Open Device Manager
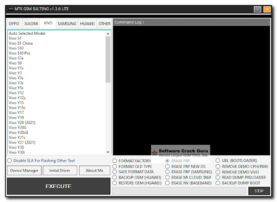Viewport: 277px width, 202px height. point(24,170)
